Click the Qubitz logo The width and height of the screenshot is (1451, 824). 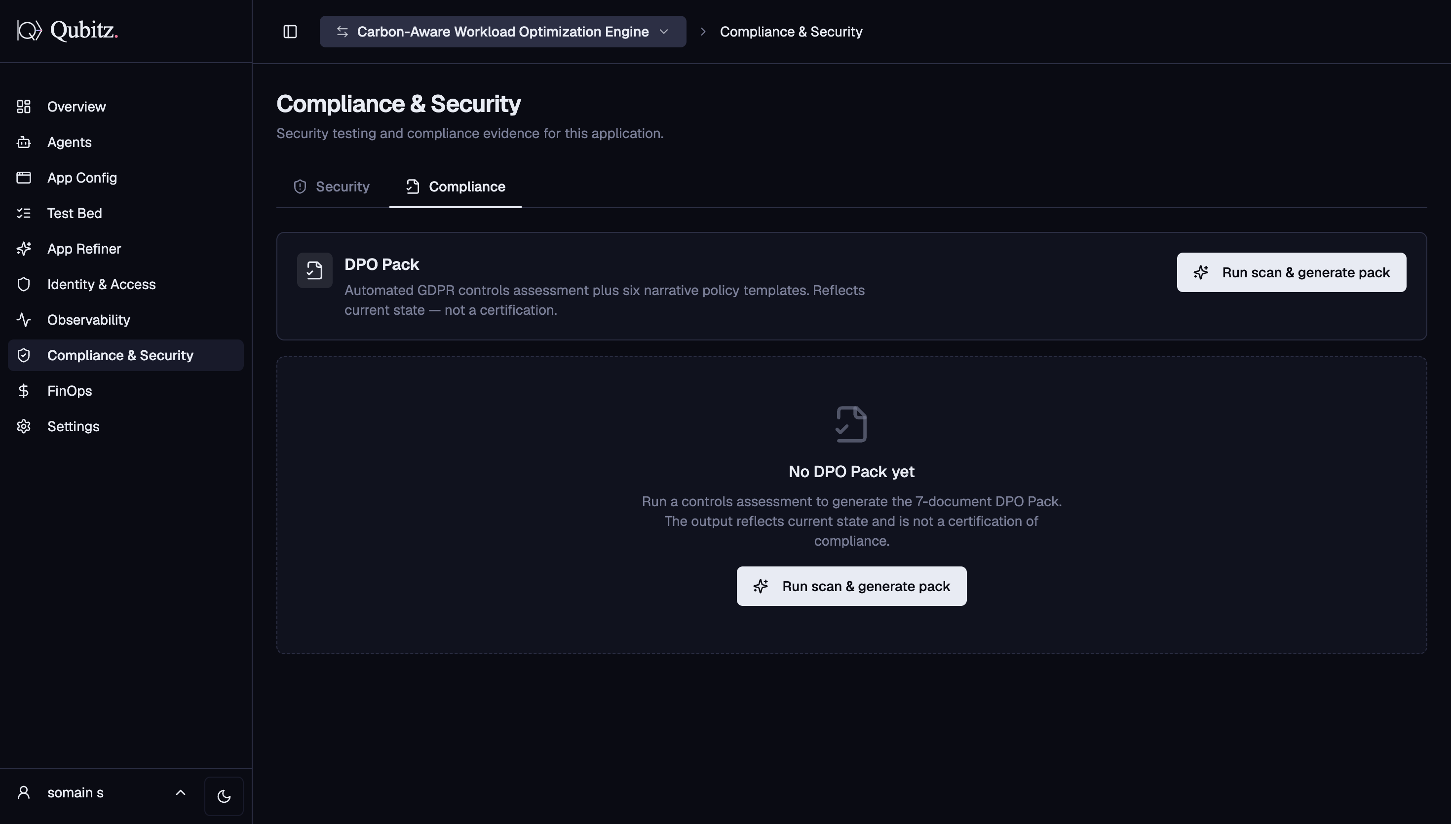coord(67,31)
